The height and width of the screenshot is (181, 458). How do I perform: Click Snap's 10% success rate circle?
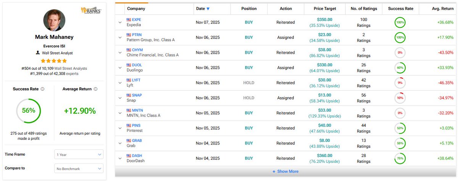400,98
